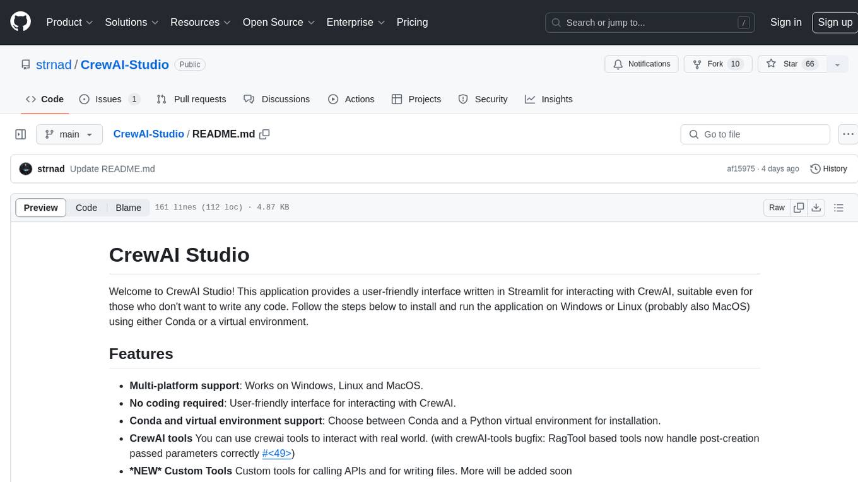858x482 pixels.
Task: Expand the Solutions menu
Action: click(x=132, y=22)
